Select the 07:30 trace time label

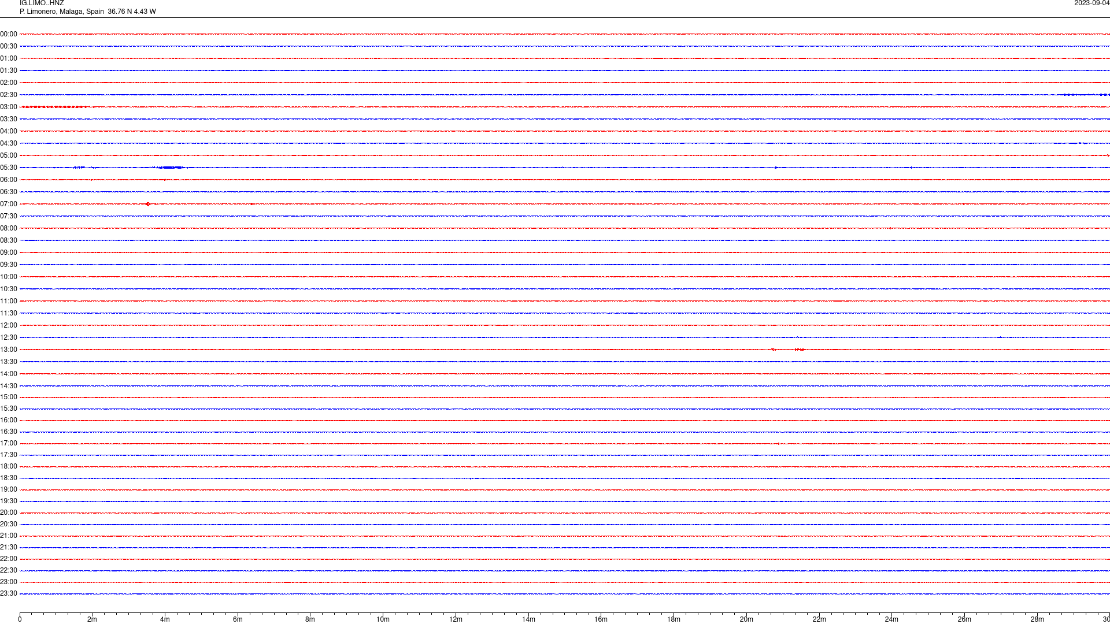pos(9,216)
